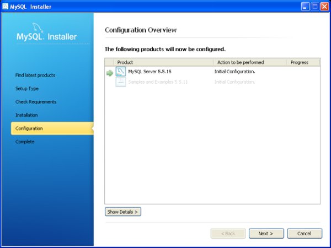The height and width of the screenshot is (248, 331).
Task: Click the disabled < Back button
Action: [x=228, y=234]
